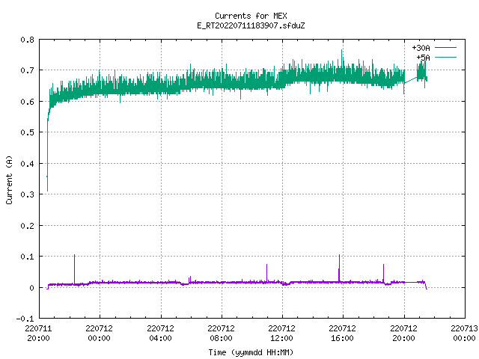This screenshot has height=359, width=479.
Task: Click the +5A legend label
Action: click(423, 58)
